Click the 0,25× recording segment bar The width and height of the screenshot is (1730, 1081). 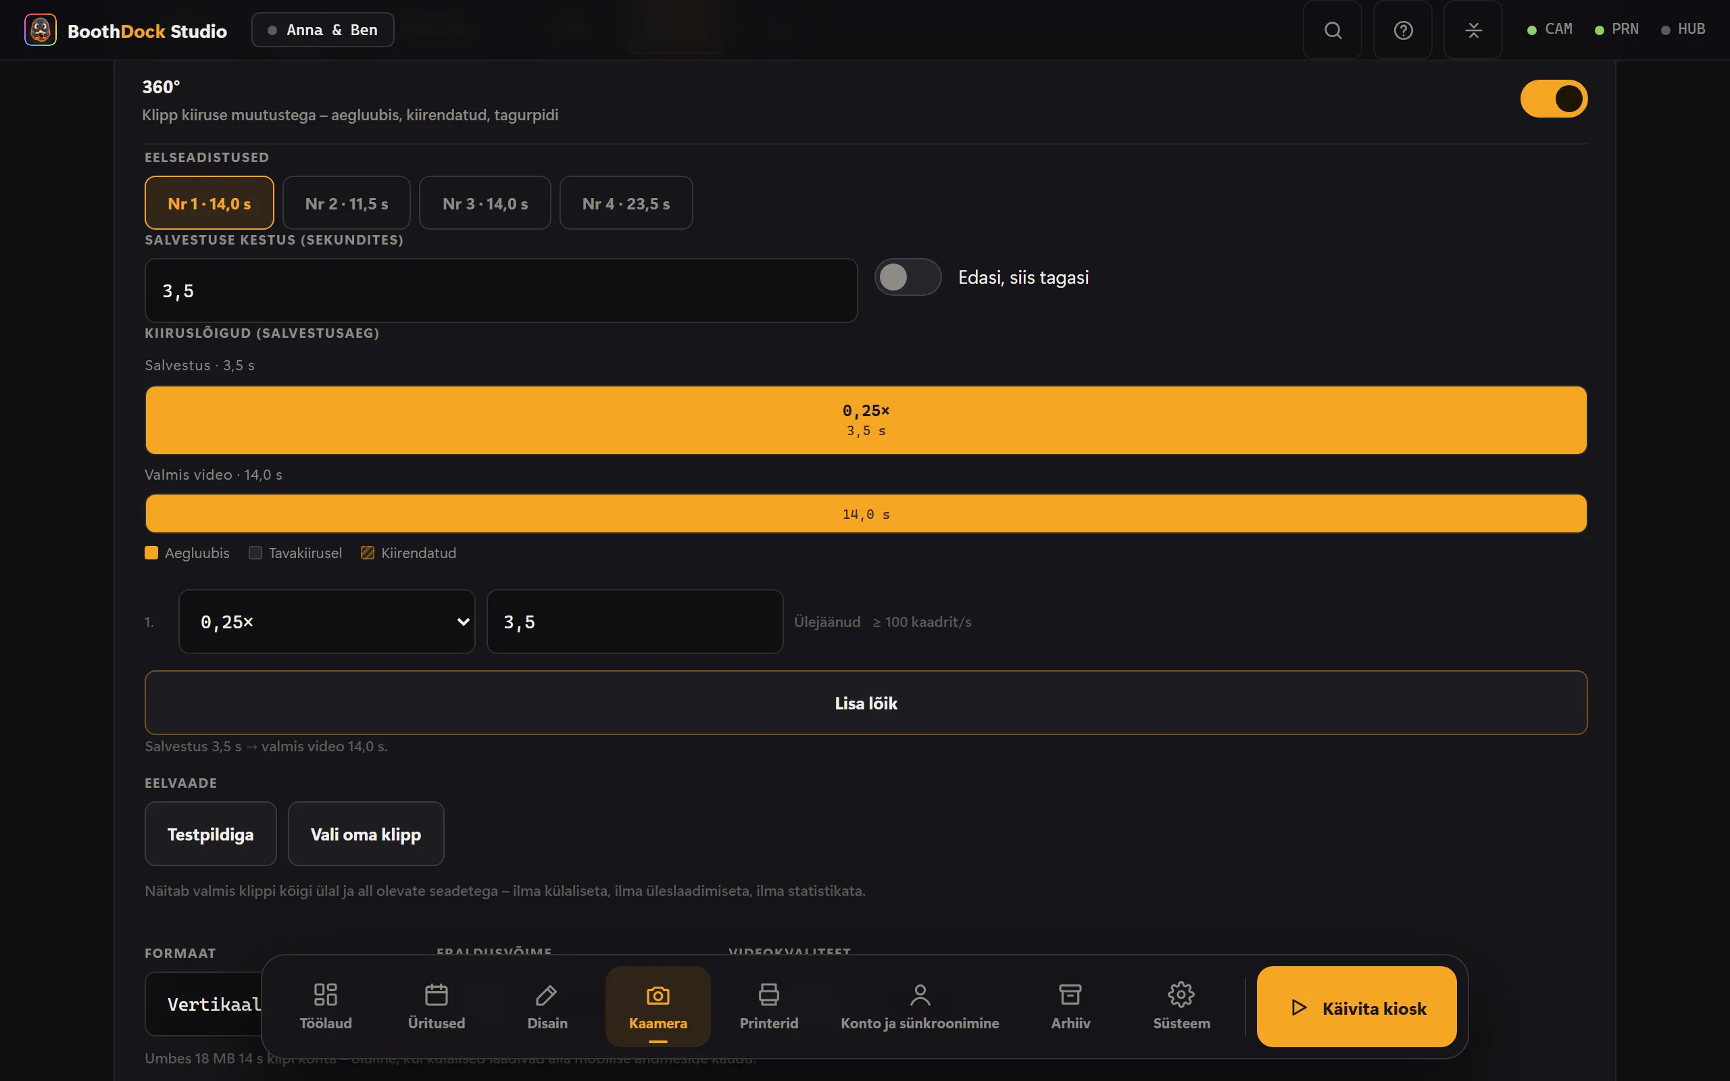click(x=866, y=420)
